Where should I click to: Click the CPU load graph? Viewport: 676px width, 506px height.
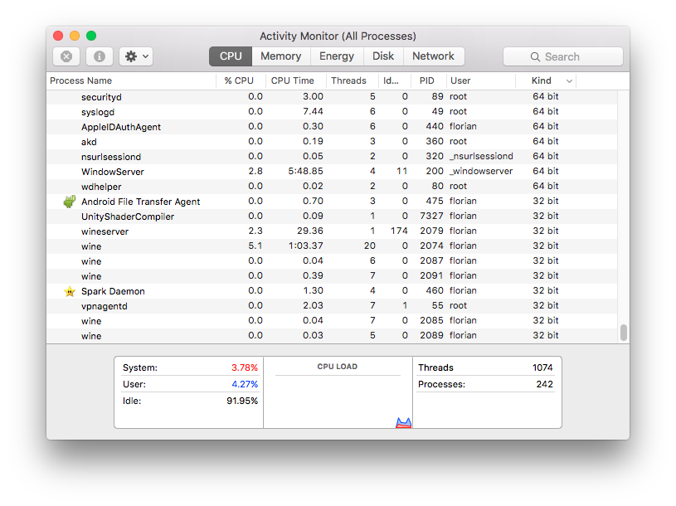(338, 398)
